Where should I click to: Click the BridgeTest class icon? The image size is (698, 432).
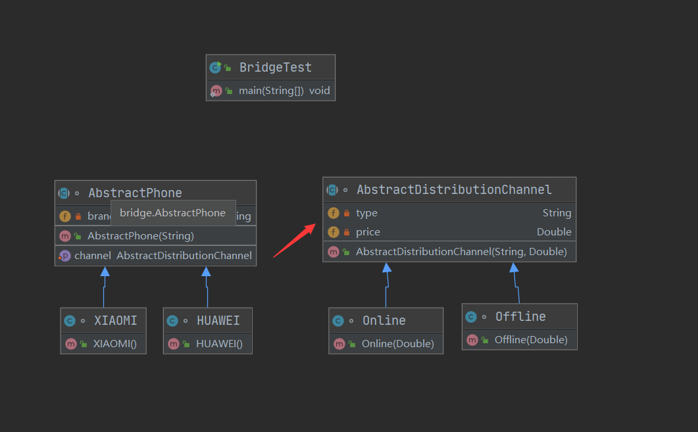tap(216, 67)
